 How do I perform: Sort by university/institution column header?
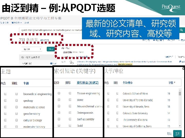coord(127,83)
